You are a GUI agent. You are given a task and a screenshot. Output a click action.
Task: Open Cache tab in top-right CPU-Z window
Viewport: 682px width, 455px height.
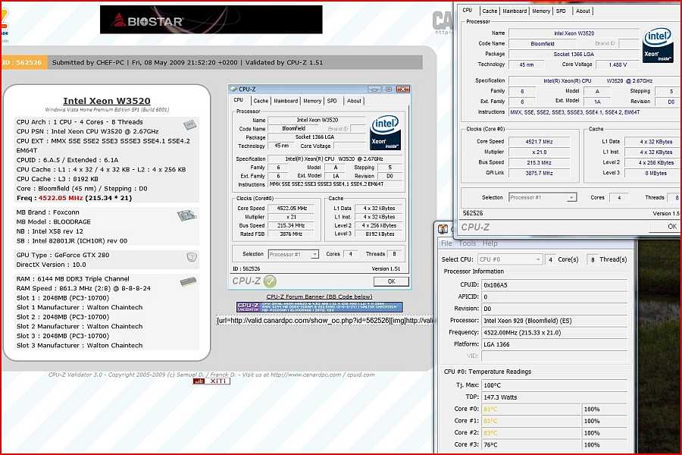pos(490,11)
